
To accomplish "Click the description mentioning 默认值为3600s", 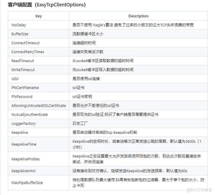I will (137, 144).
